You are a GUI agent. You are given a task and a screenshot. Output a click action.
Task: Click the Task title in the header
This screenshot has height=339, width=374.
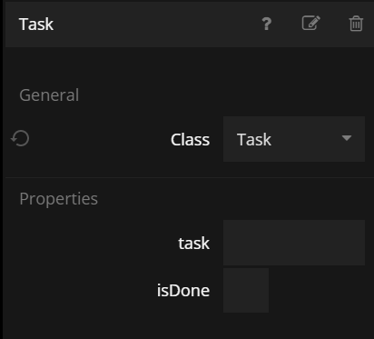tap(36, 25)
